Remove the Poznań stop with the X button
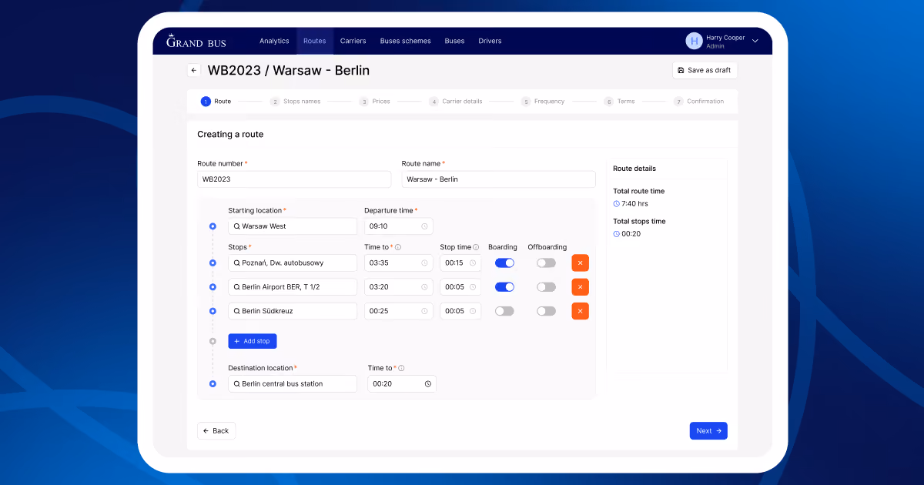 coord(580,263)
